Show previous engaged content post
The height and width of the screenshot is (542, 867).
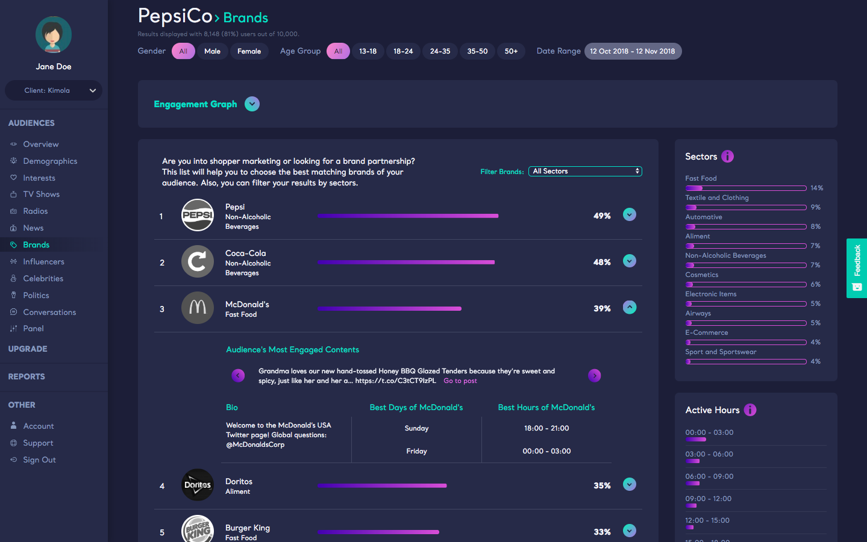coord(238,376)
